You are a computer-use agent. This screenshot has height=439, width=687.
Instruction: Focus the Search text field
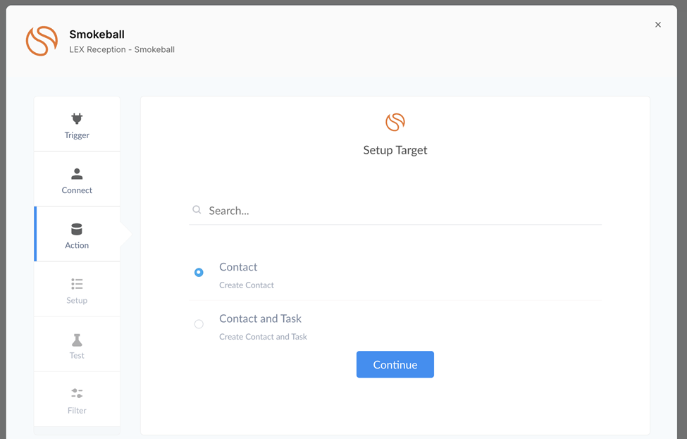coord(402,211)
